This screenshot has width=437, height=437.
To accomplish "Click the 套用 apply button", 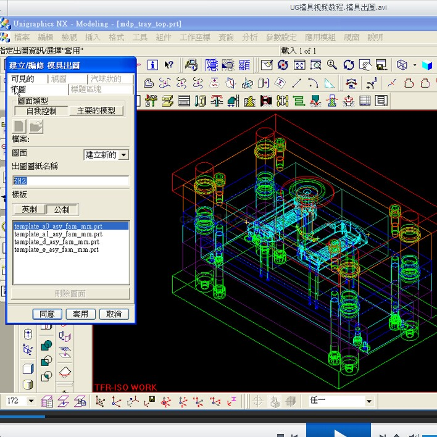I will tap(81, 314).
